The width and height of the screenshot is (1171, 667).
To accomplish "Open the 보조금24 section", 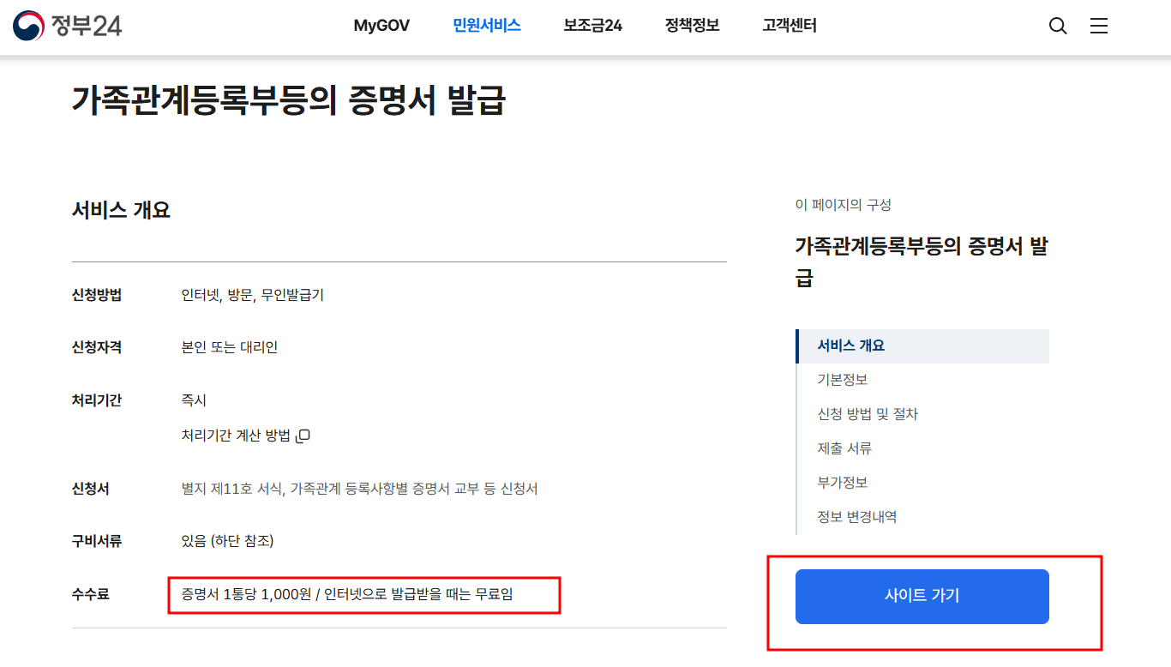I will [x=592, y=26].
